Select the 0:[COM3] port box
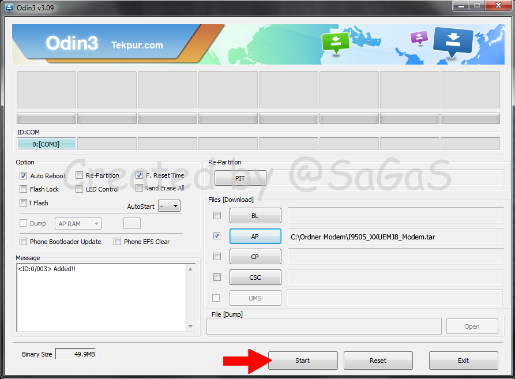Image resolution: width=515 pixels, height=379 pixels. (46, 144)
